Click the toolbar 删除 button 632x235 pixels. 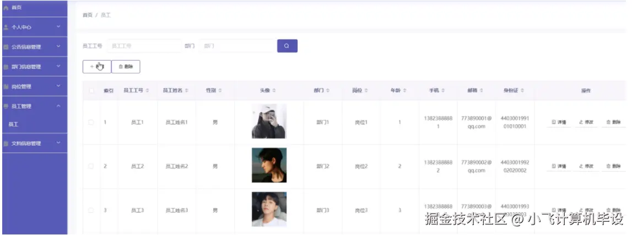pyautogui.click(x=126, y=67)
